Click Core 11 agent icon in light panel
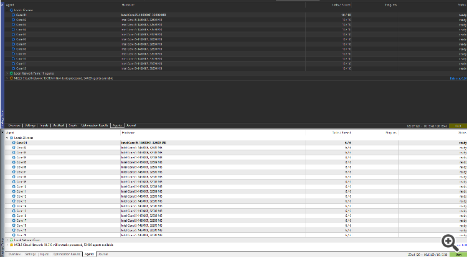This screenshot has width=467, height=259. pyautogui.click(x=14, y=191)
